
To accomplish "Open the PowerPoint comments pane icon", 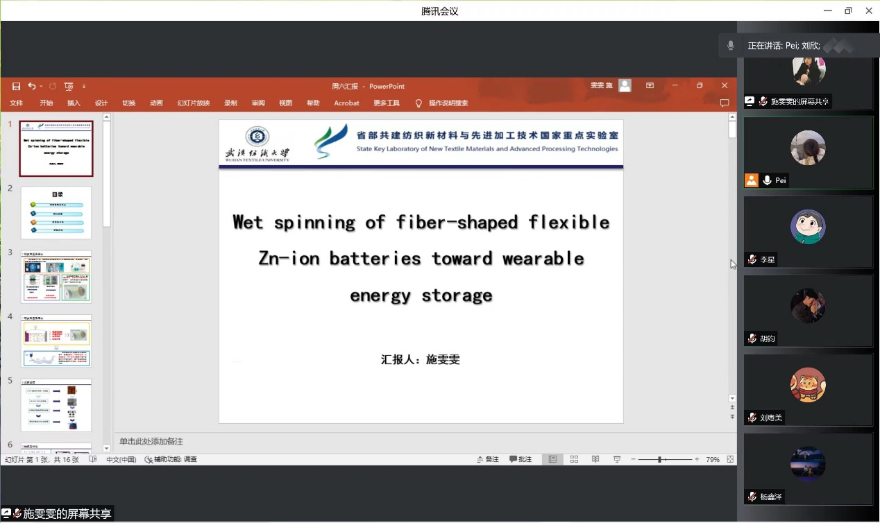I will coord(725,103).
